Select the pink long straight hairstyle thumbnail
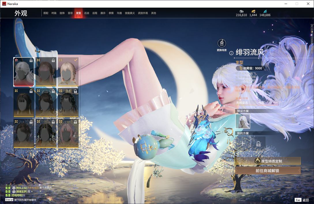The image size is (314, 204). tap(46, 72)
